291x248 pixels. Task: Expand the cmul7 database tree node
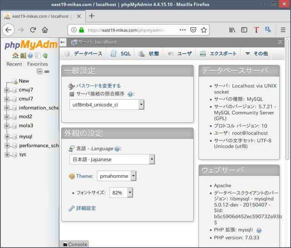[x=7, y=99]
